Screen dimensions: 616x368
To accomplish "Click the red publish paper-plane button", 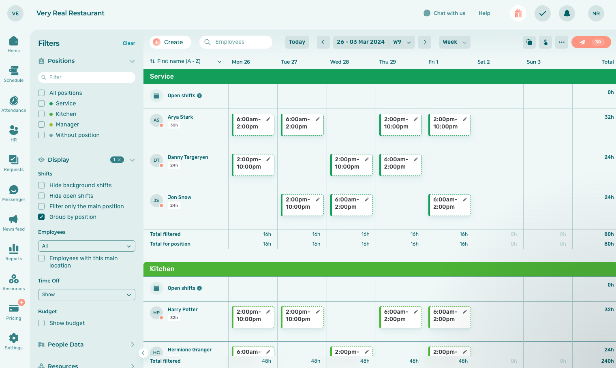I will [590, 42].
